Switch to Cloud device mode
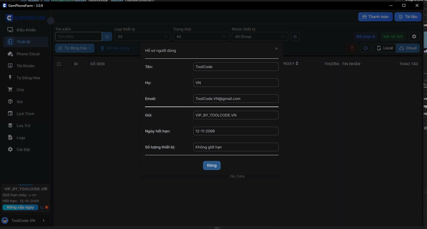427x229 pixels. pyautogui.click(x=408, y=48)
